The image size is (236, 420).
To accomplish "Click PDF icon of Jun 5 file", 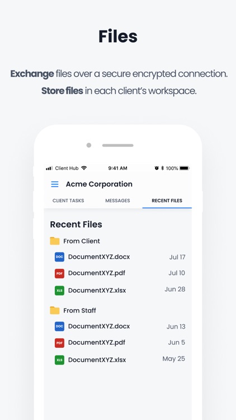I will click(x=59, y=343).
